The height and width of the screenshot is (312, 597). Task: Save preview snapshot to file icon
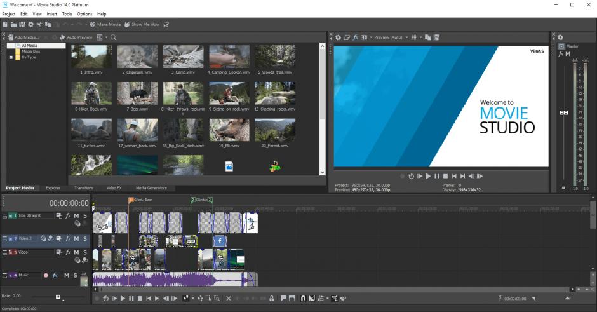tap(437, 37)
